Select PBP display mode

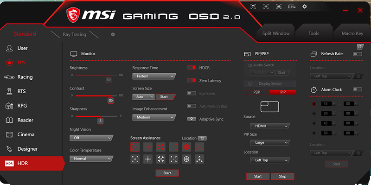click(256, 92)
